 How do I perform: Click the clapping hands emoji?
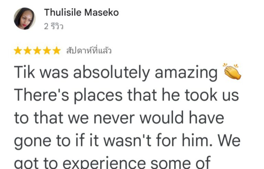[x=232, y=71]
